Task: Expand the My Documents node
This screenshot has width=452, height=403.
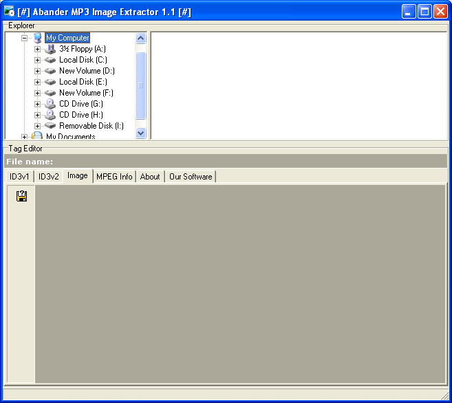Action: (25, 137)
